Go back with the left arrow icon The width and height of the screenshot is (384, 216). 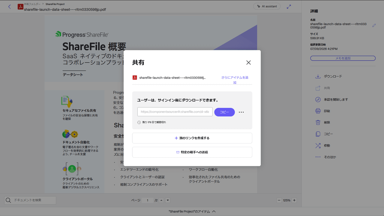point(10,7)
